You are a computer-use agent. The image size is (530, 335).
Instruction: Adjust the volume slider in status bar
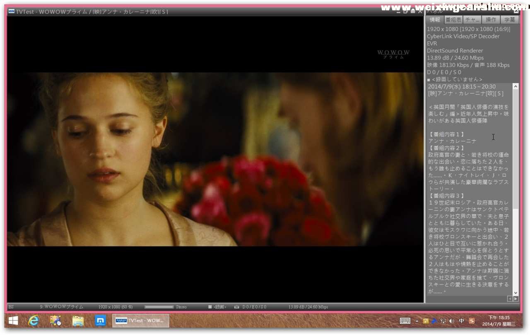tap(159, 307)
